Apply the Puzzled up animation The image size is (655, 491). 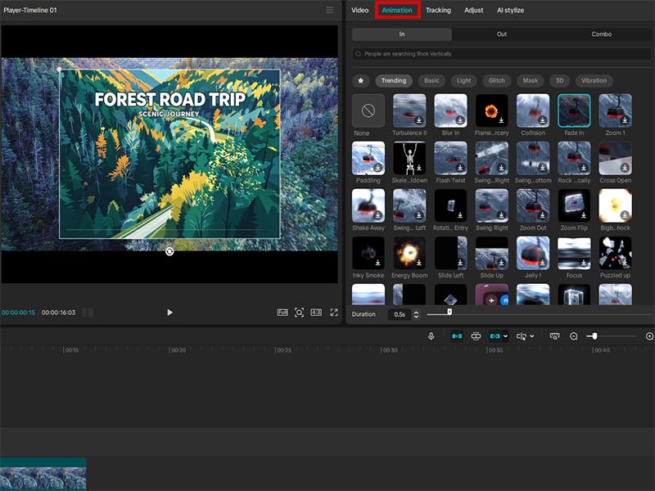coord(616,253)
